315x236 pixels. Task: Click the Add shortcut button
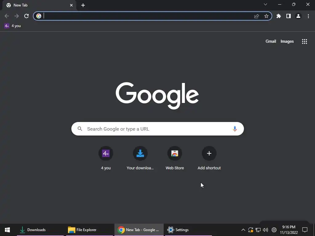(x=209, y=158)
